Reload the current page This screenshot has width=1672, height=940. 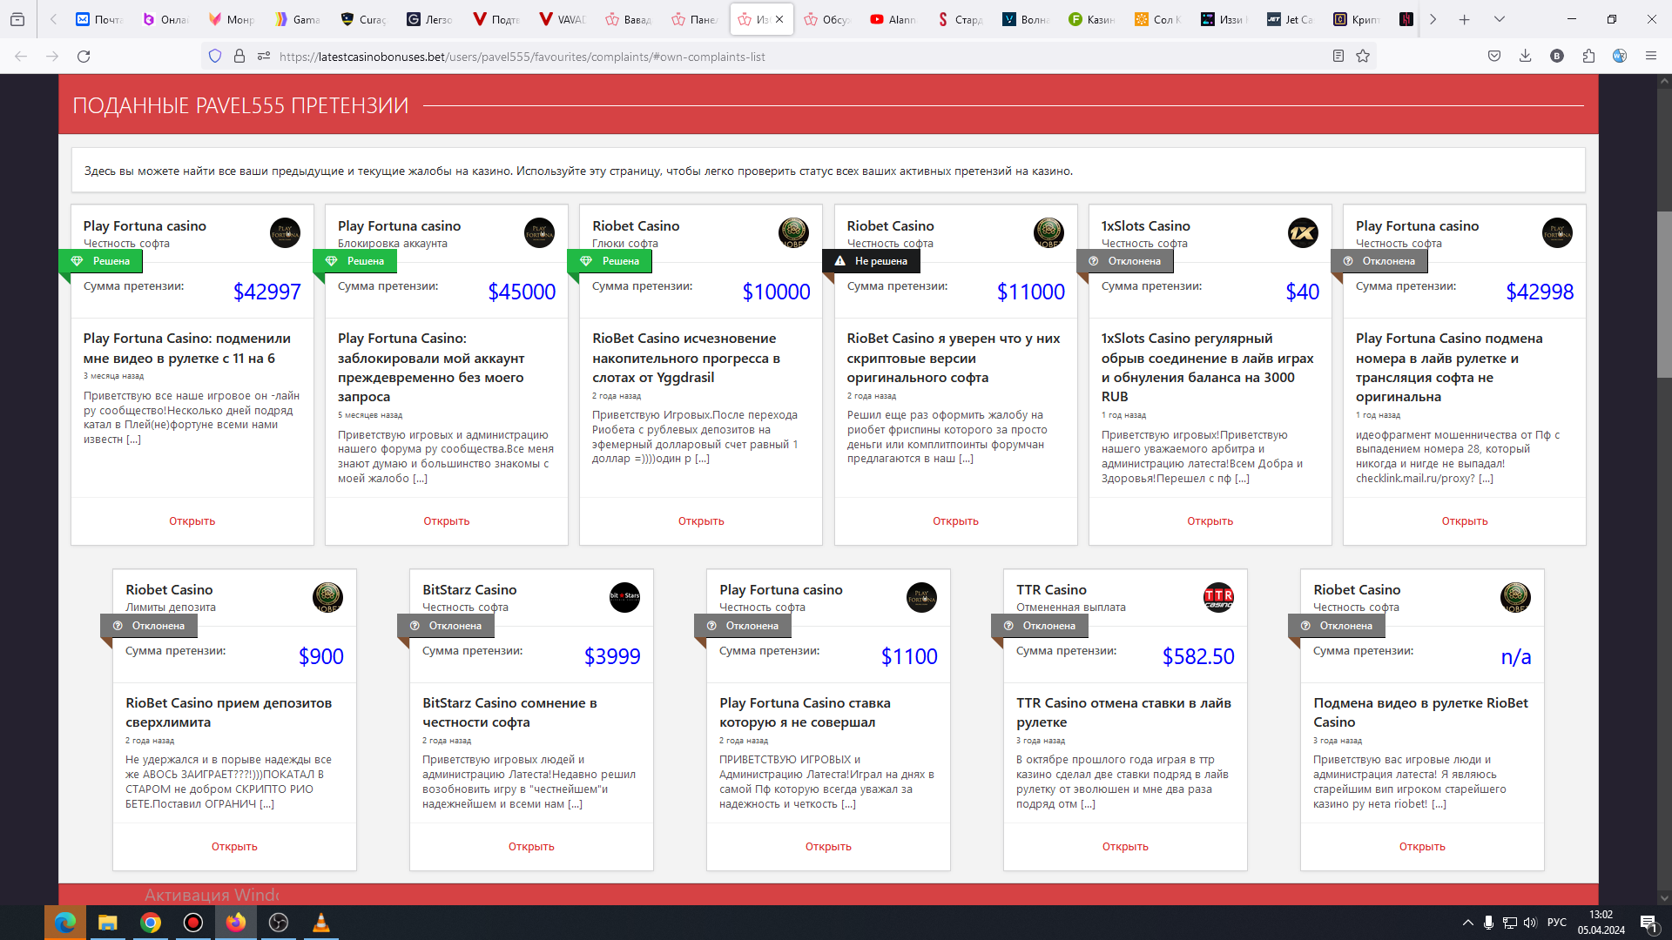pos(84,57)
